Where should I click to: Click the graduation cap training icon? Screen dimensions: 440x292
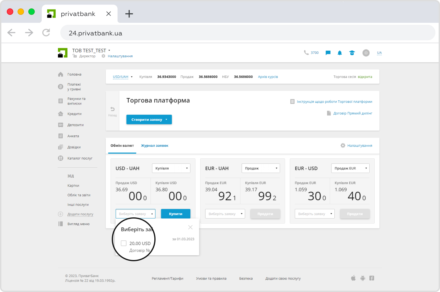[x=352, y=53]
